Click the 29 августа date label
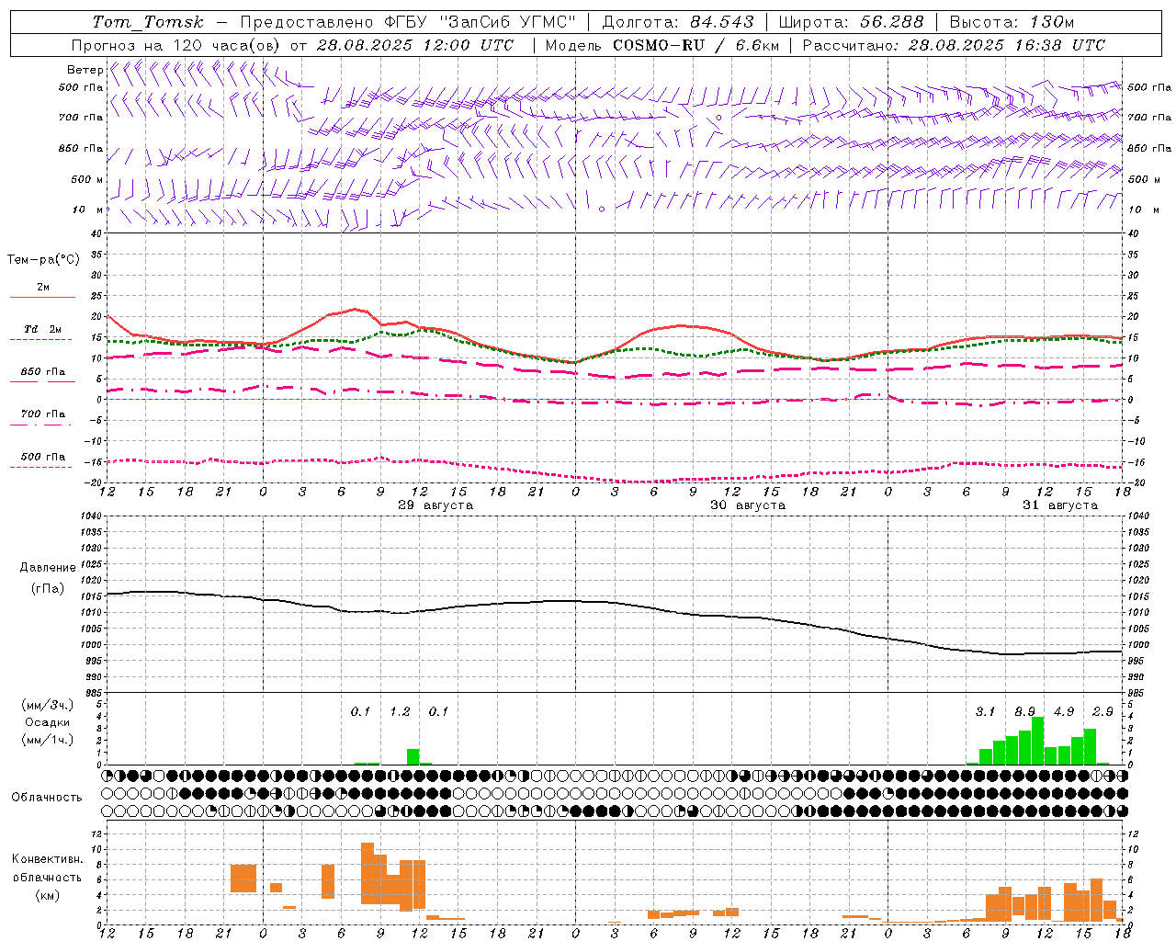The height and width of the screenshot is (941, 1176). 435,505
